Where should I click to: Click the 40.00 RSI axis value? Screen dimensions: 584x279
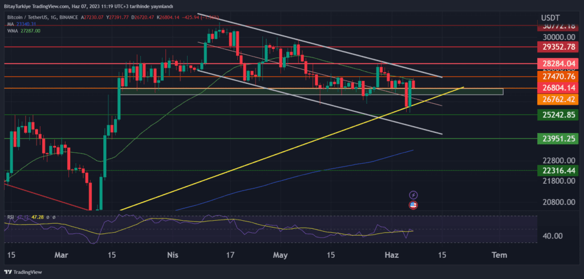pos(552,236)
